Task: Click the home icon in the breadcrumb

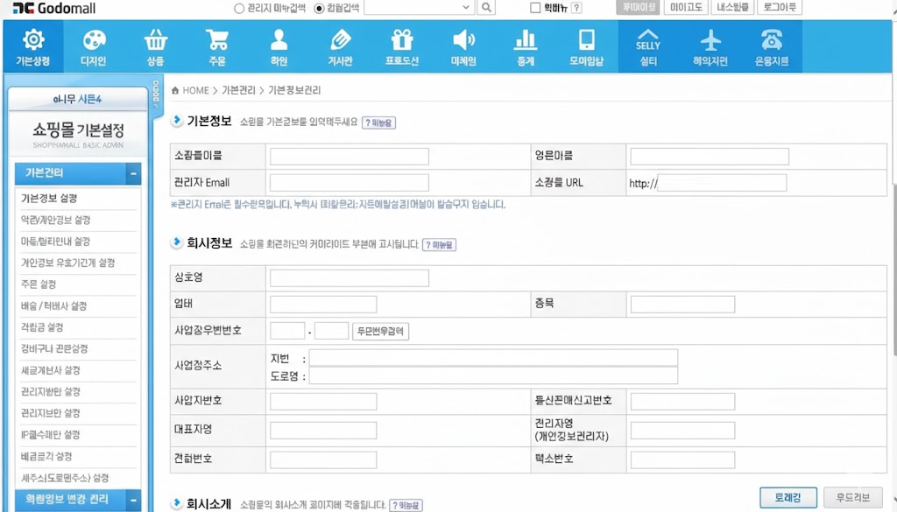Action: pos(175,90)
